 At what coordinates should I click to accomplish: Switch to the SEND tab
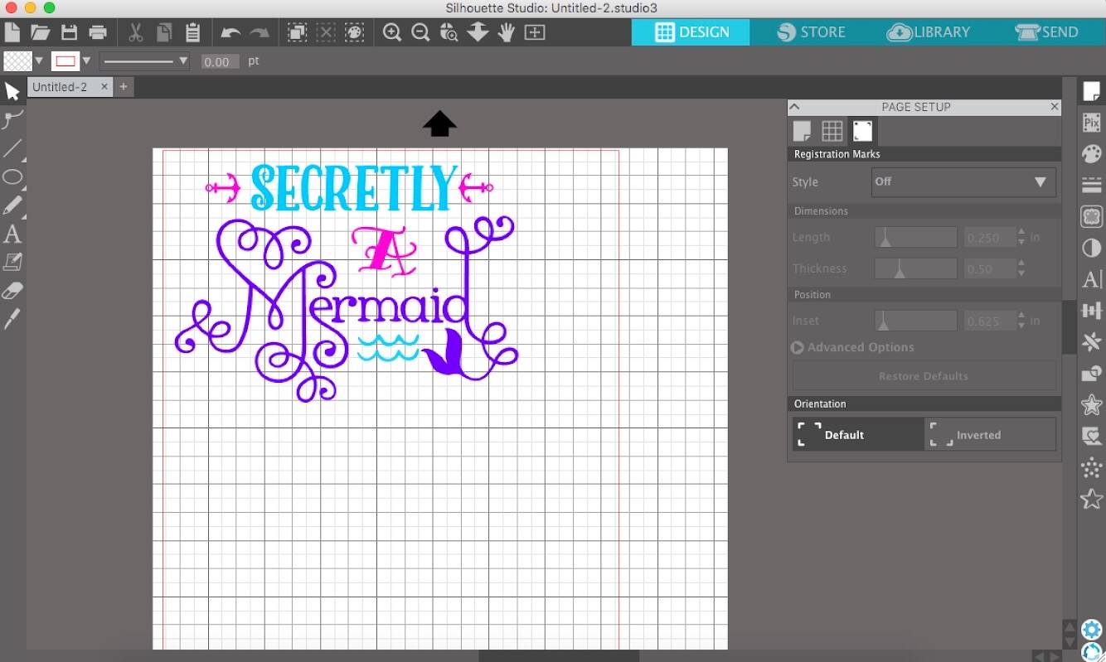1046,32
